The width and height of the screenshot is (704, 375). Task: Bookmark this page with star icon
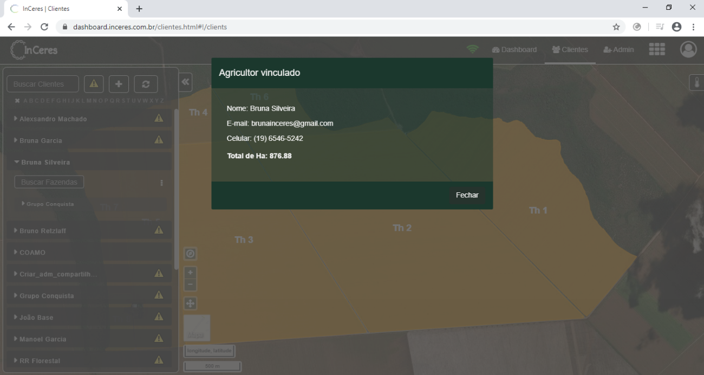point(616,27)
